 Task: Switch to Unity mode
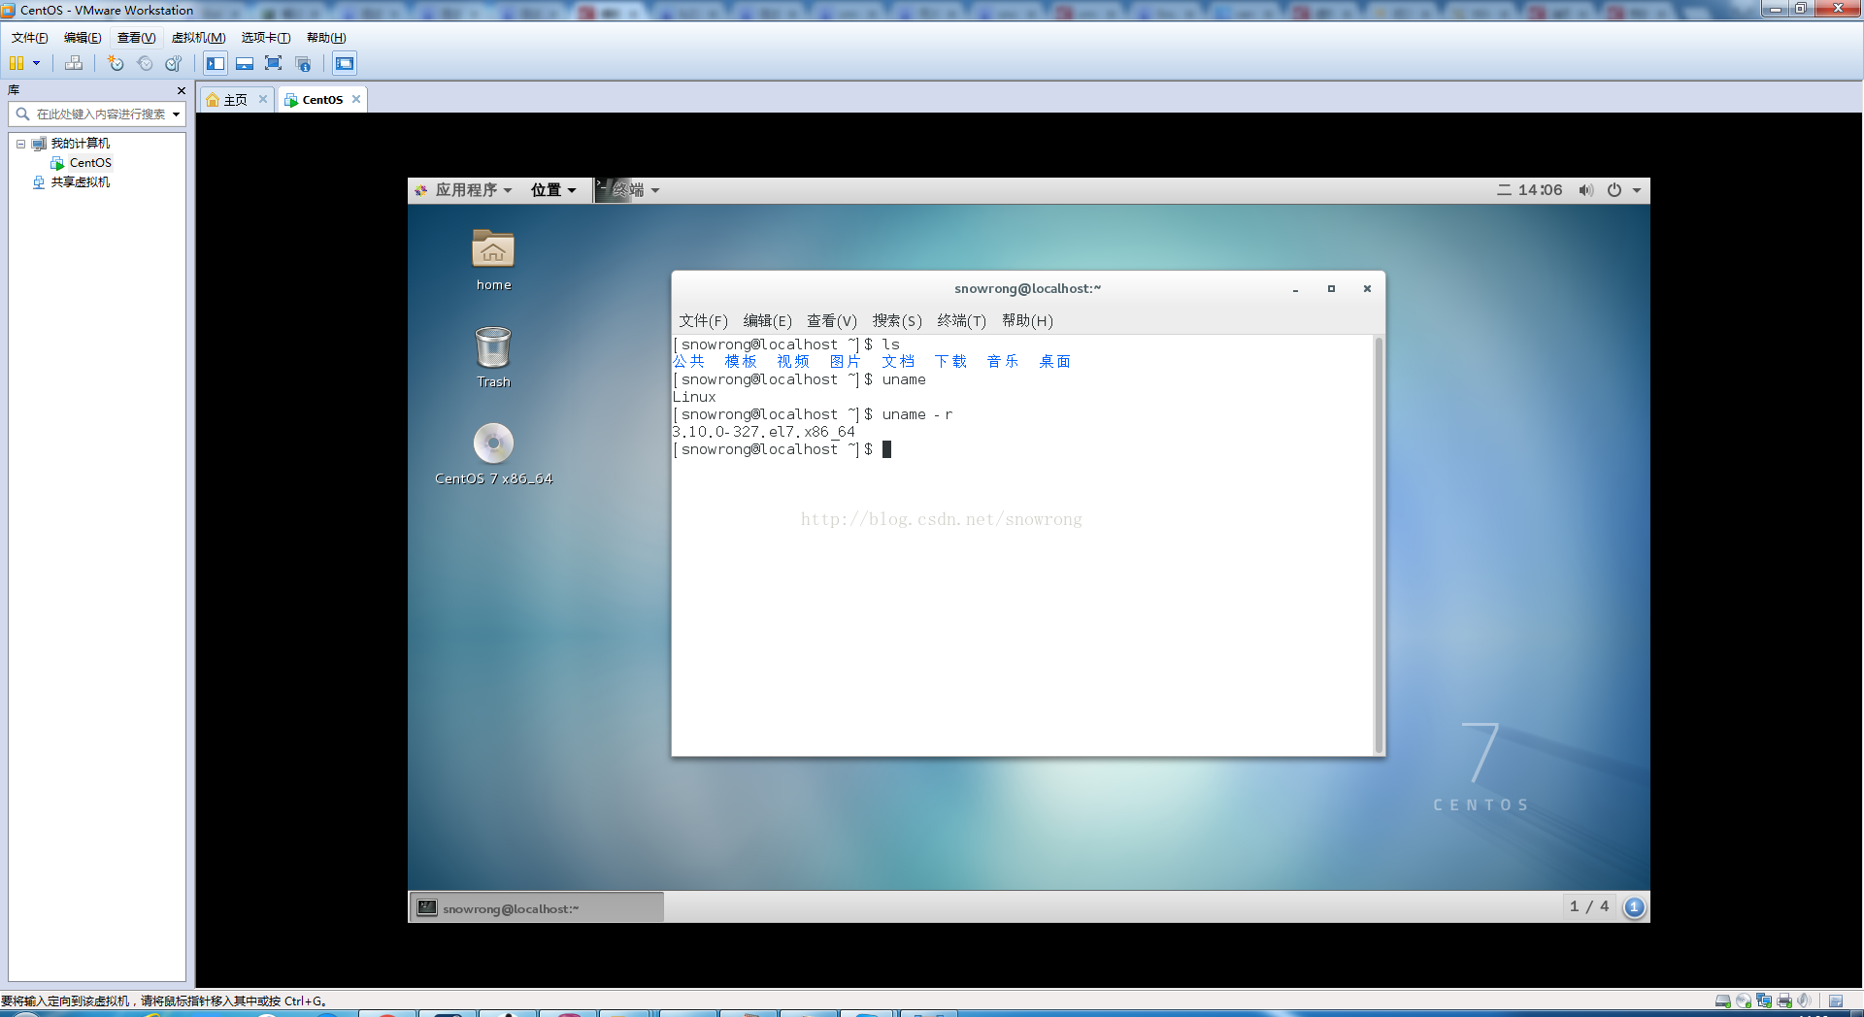click(303, 64)
